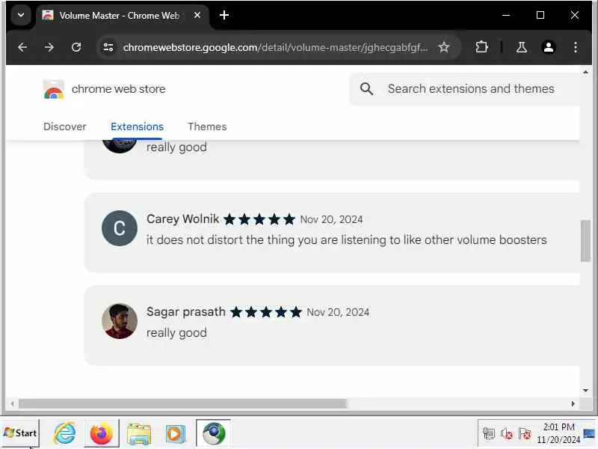Viewport: 598px width, 449px height.
Task: Click the page scroll down arrow
Action: [x=585, y=390]
